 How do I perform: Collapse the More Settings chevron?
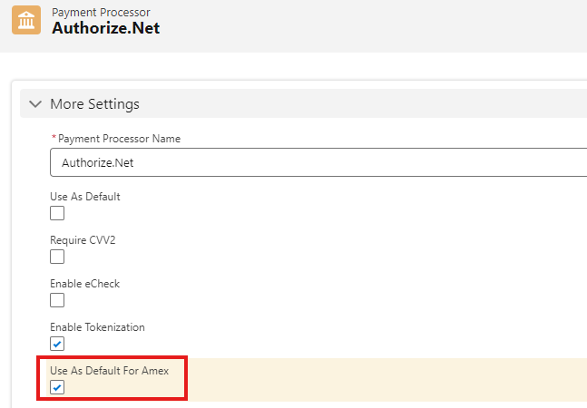tap(35, 104)
